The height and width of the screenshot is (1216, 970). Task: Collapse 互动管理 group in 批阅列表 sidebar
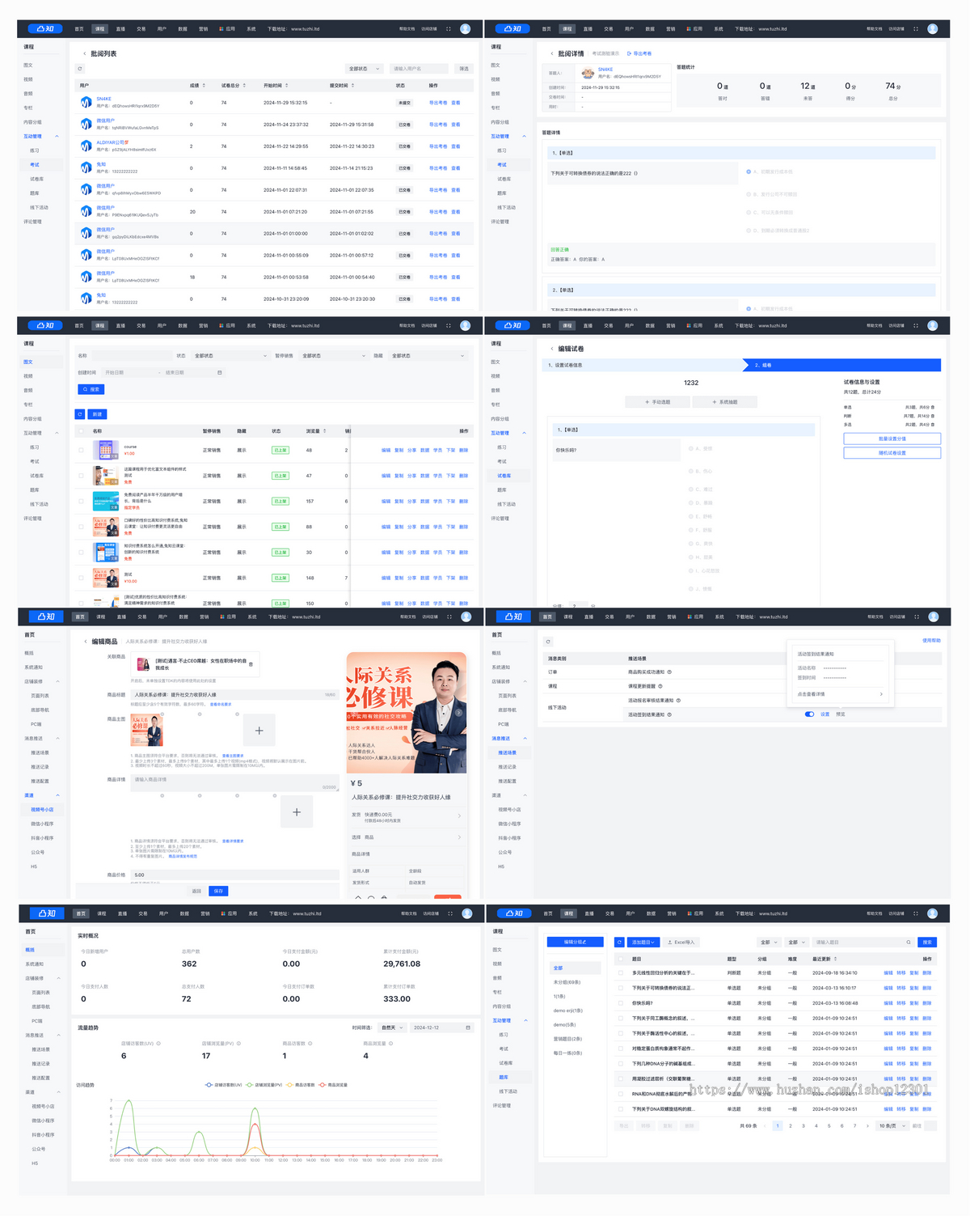point(57,137)
